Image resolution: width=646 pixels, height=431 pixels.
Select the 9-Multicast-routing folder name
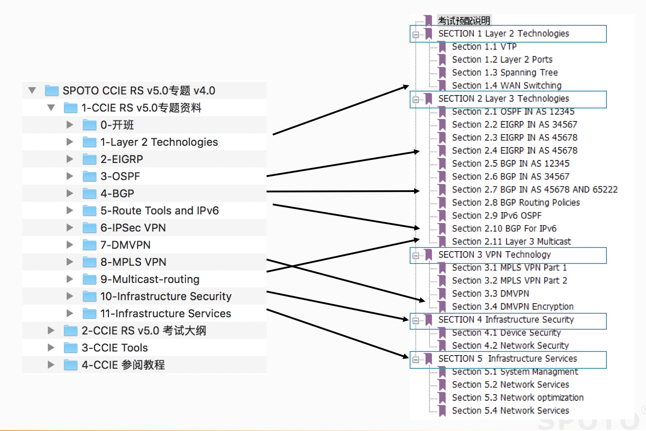click(x=150, y=279)
